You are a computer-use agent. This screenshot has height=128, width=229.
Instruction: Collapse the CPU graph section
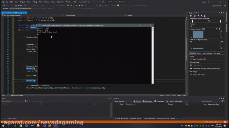click(x=190, y=40)
